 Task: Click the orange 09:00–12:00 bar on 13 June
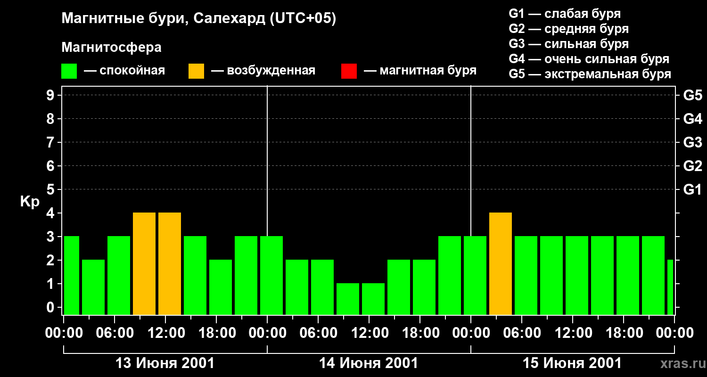[144, 264]
